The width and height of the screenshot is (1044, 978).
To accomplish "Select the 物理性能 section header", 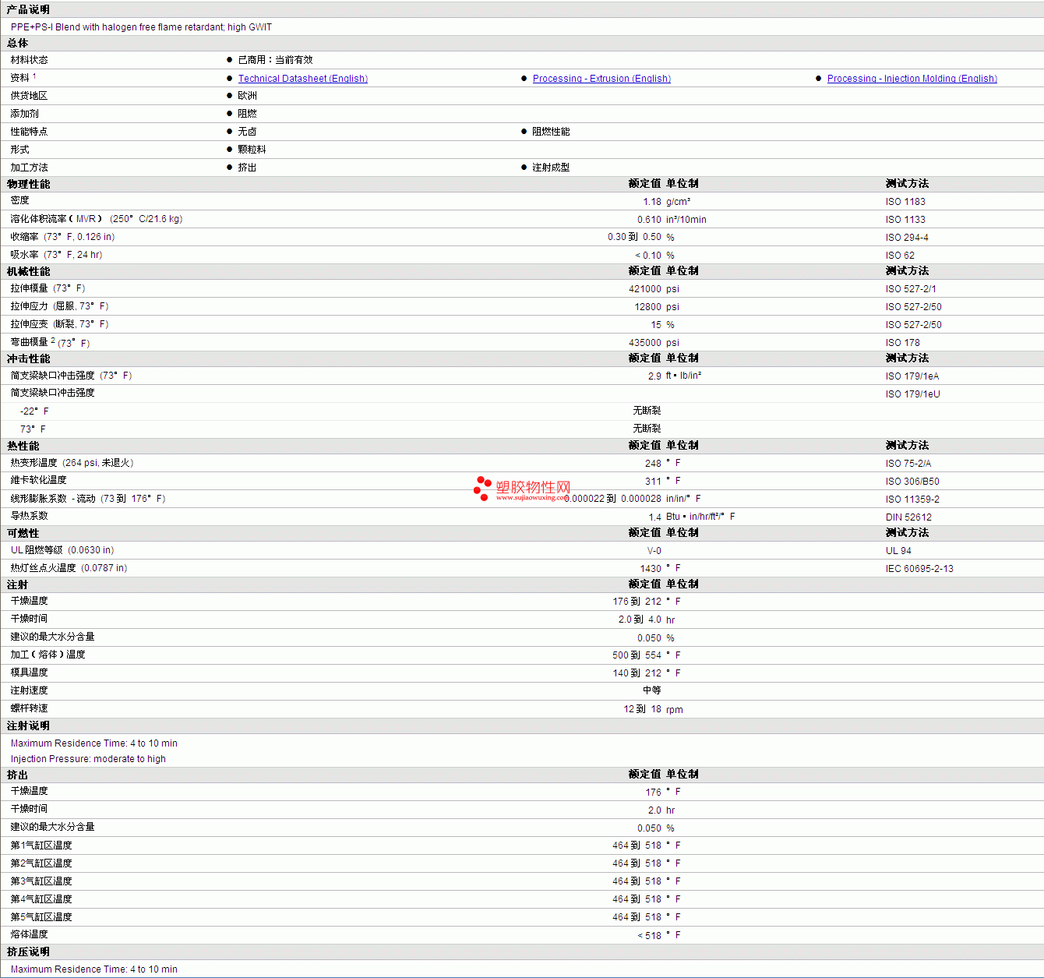I will [x=29, y=184].
